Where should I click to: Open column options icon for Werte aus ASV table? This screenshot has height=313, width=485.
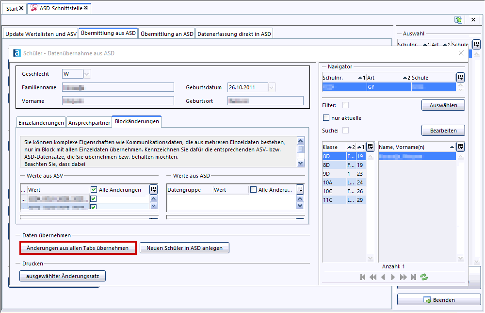tap(154, 189)
